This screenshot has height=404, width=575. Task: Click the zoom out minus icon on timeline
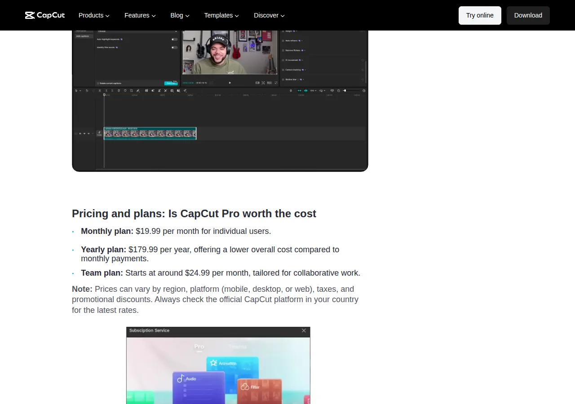(x=339, y=91)
